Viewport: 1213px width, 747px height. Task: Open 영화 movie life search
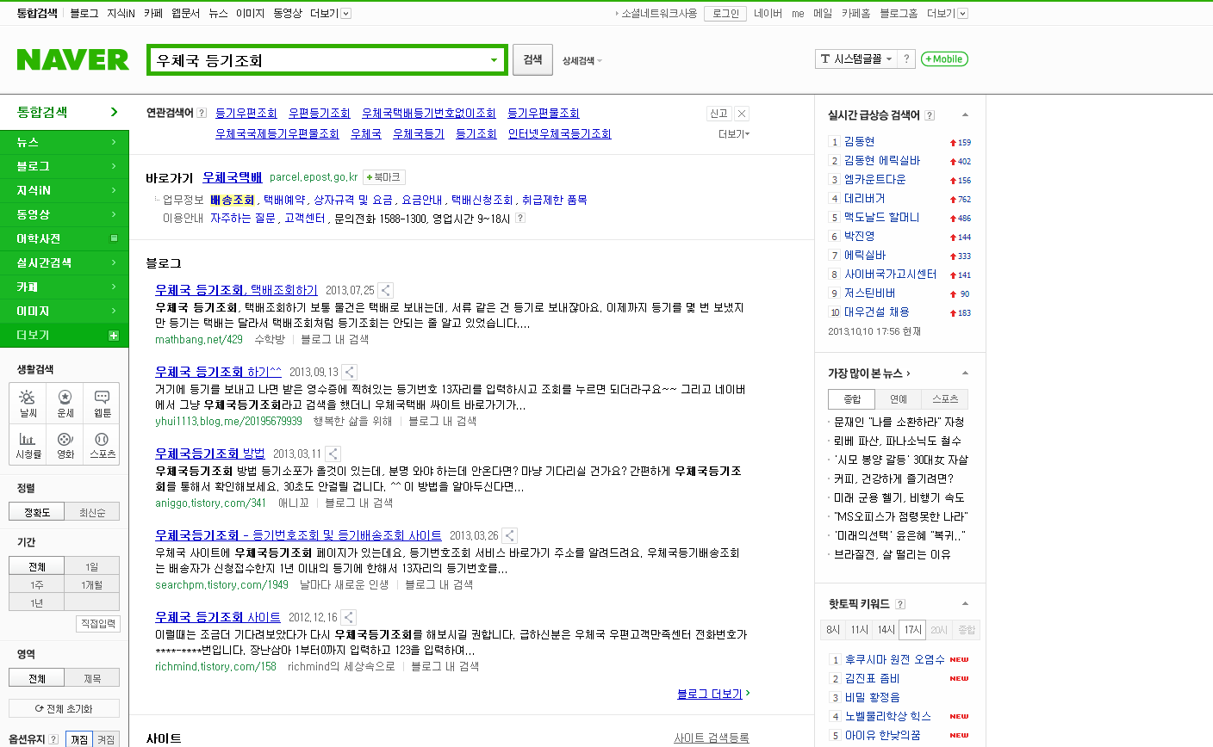click(x=65, y=445)
